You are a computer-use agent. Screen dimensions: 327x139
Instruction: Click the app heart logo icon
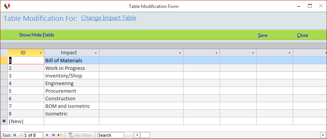point(7,6)
